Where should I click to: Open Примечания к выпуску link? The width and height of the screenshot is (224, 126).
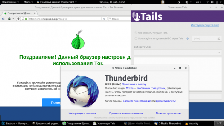click(134, 84)
